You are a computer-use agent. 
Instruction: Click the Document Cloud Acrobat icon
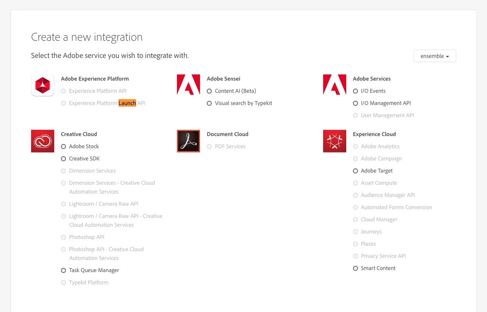(x=189, y=141)
